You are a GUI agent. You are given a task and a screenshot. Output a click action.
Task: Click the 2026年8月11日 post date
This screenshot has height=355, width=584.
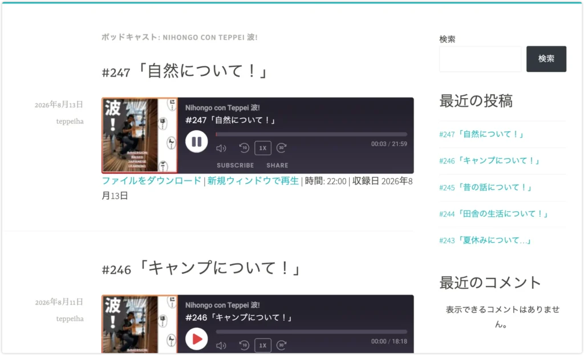coord(59,302)
